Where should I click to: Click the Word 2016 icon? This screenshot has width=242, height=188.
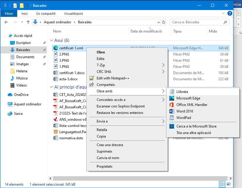coord(172,111)
